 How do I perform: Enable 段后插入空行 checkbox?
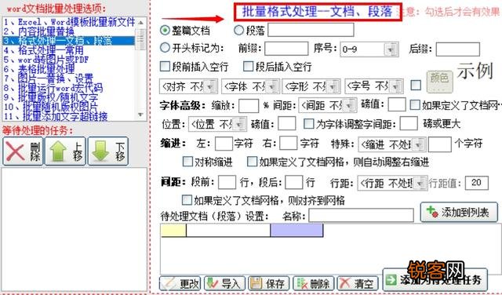[x=248, y=67]
